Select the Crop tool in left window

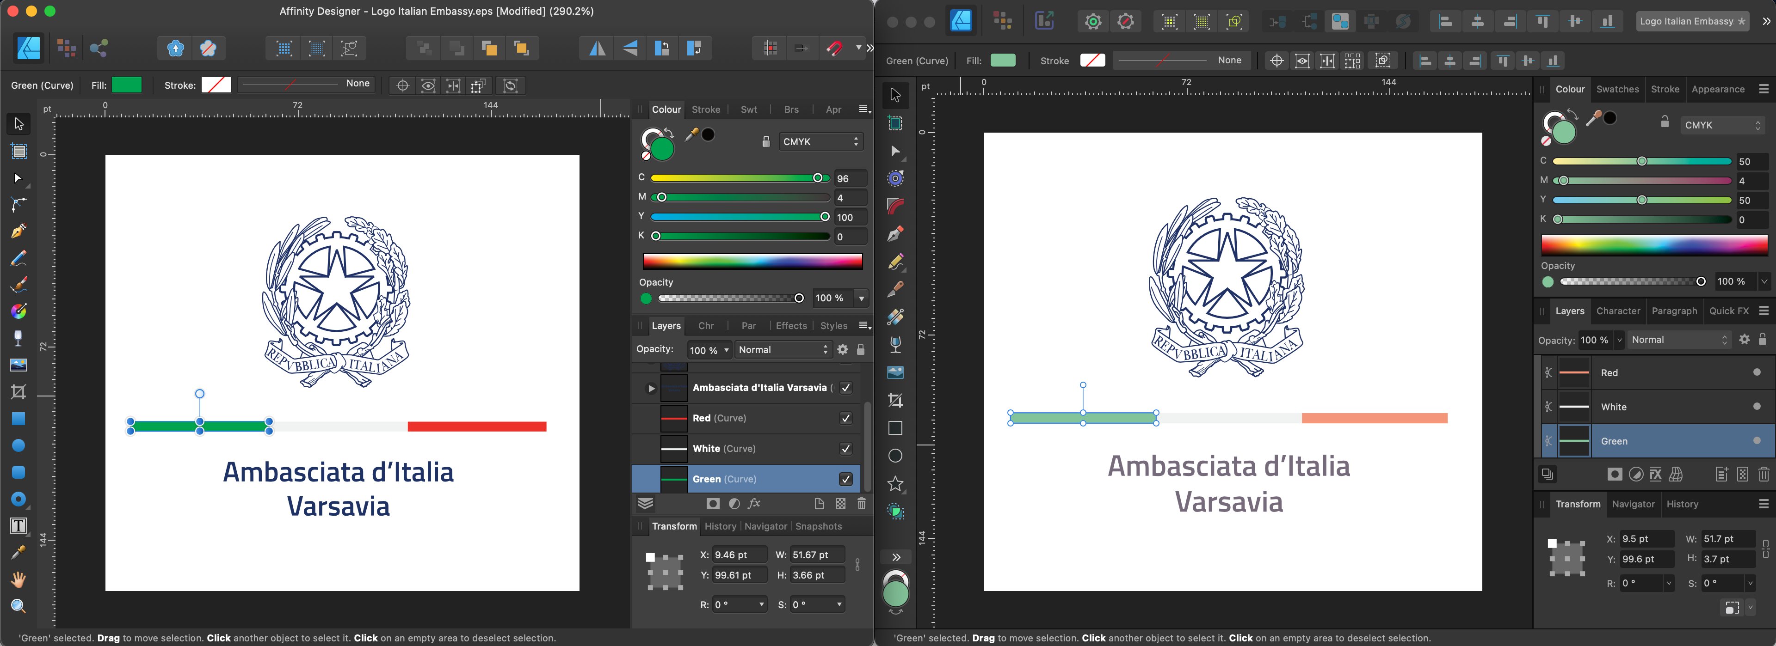(18, 392)
